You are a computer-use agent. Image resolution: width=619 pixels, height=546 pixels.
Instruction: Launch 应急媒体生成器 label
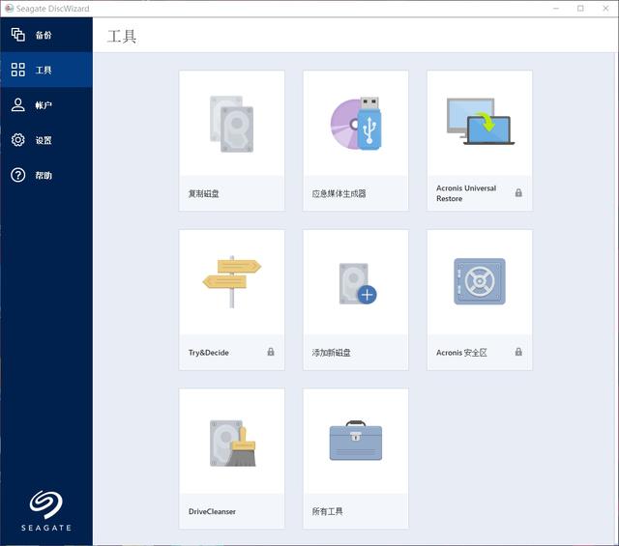pos(339,193)
